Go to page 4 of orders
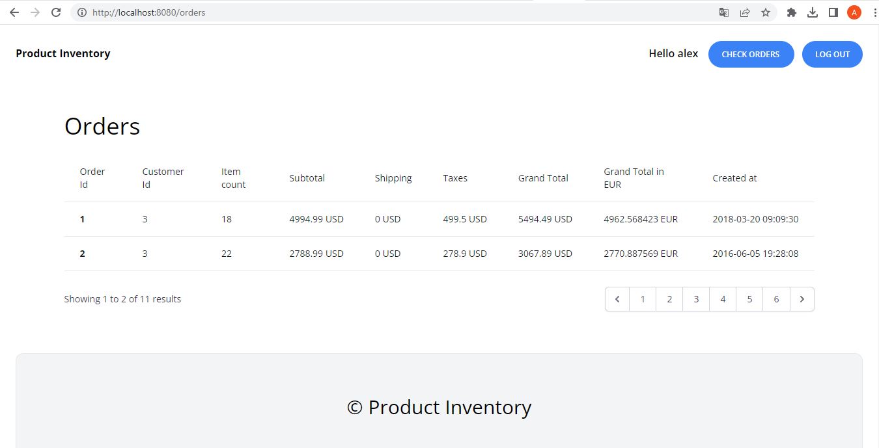879x448 pixels. 723,298
